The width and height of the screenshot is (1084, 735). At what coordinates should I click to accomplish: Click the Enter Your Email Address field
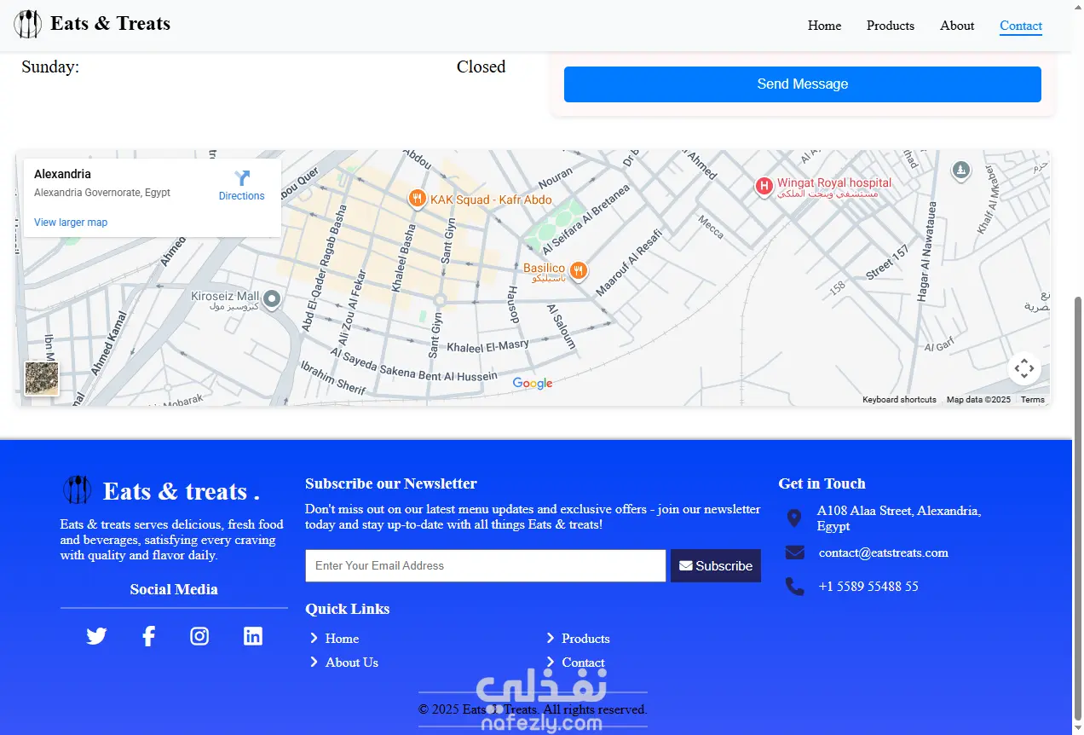tap(486, 566)
